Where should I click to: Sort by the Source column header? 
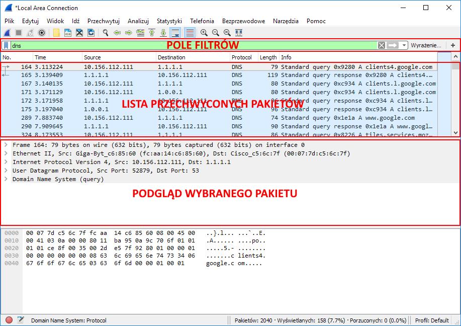[x=119, y=57]
